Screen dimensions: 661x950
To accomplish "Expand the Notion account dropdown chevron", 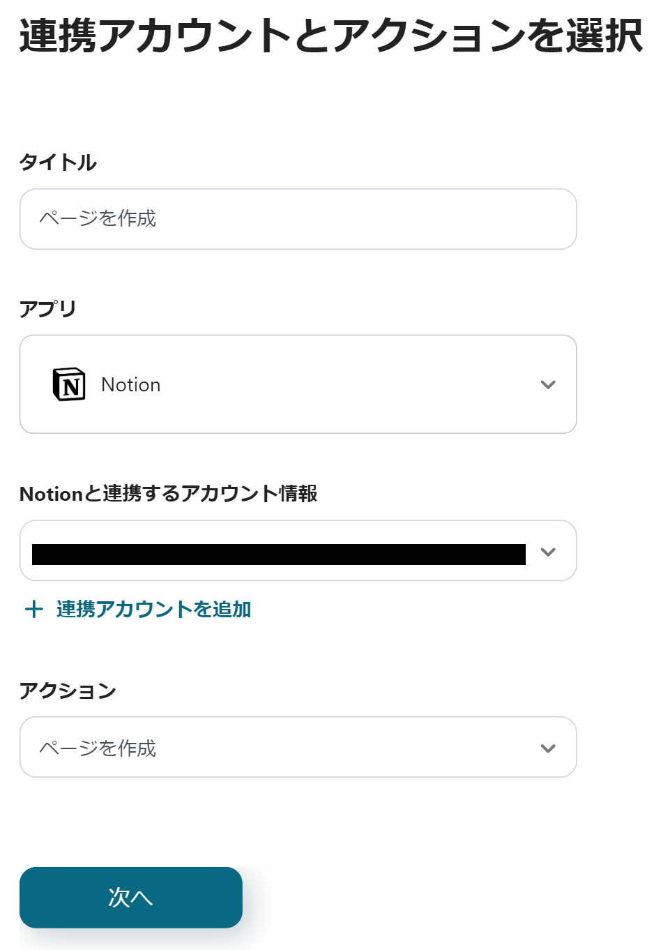I will coord(548,552).
